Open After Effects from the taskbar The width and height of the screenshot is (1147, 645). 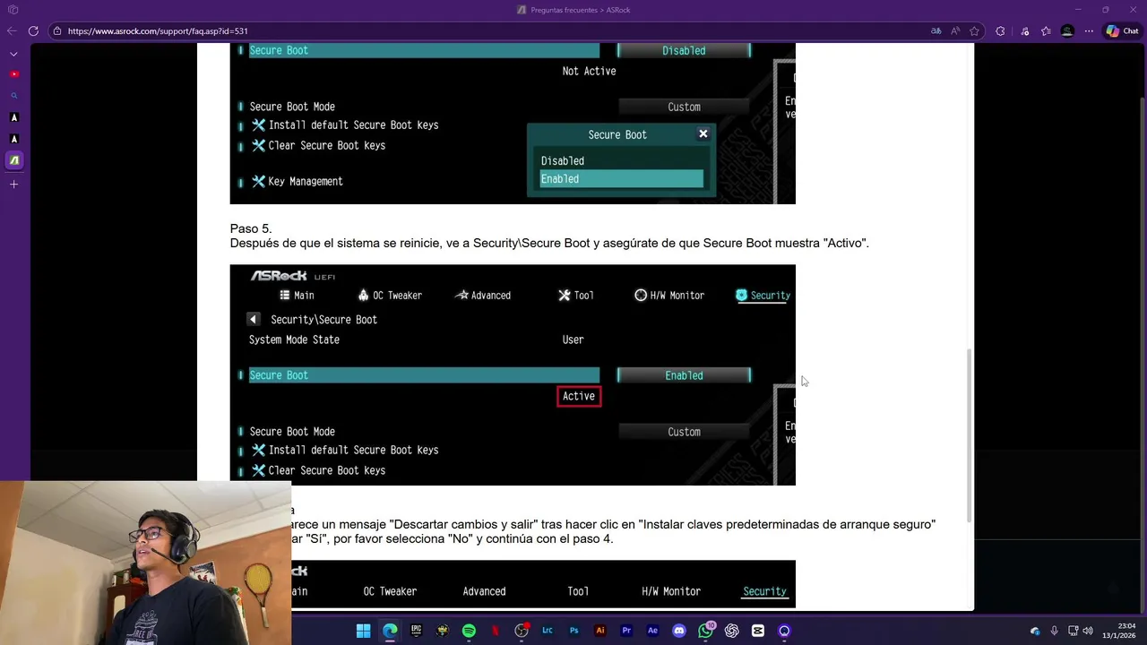(x=652, y=631)
